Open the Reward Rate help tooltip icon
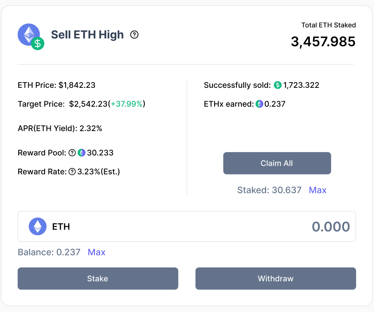 72,172
